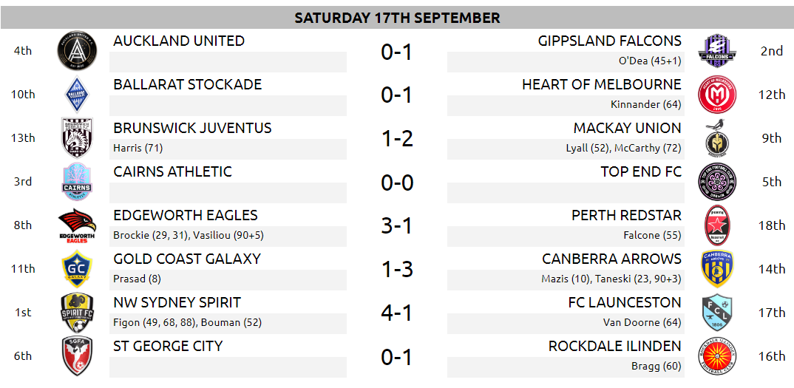Click the Heart of Melbourne red crest

pos(716,95)
